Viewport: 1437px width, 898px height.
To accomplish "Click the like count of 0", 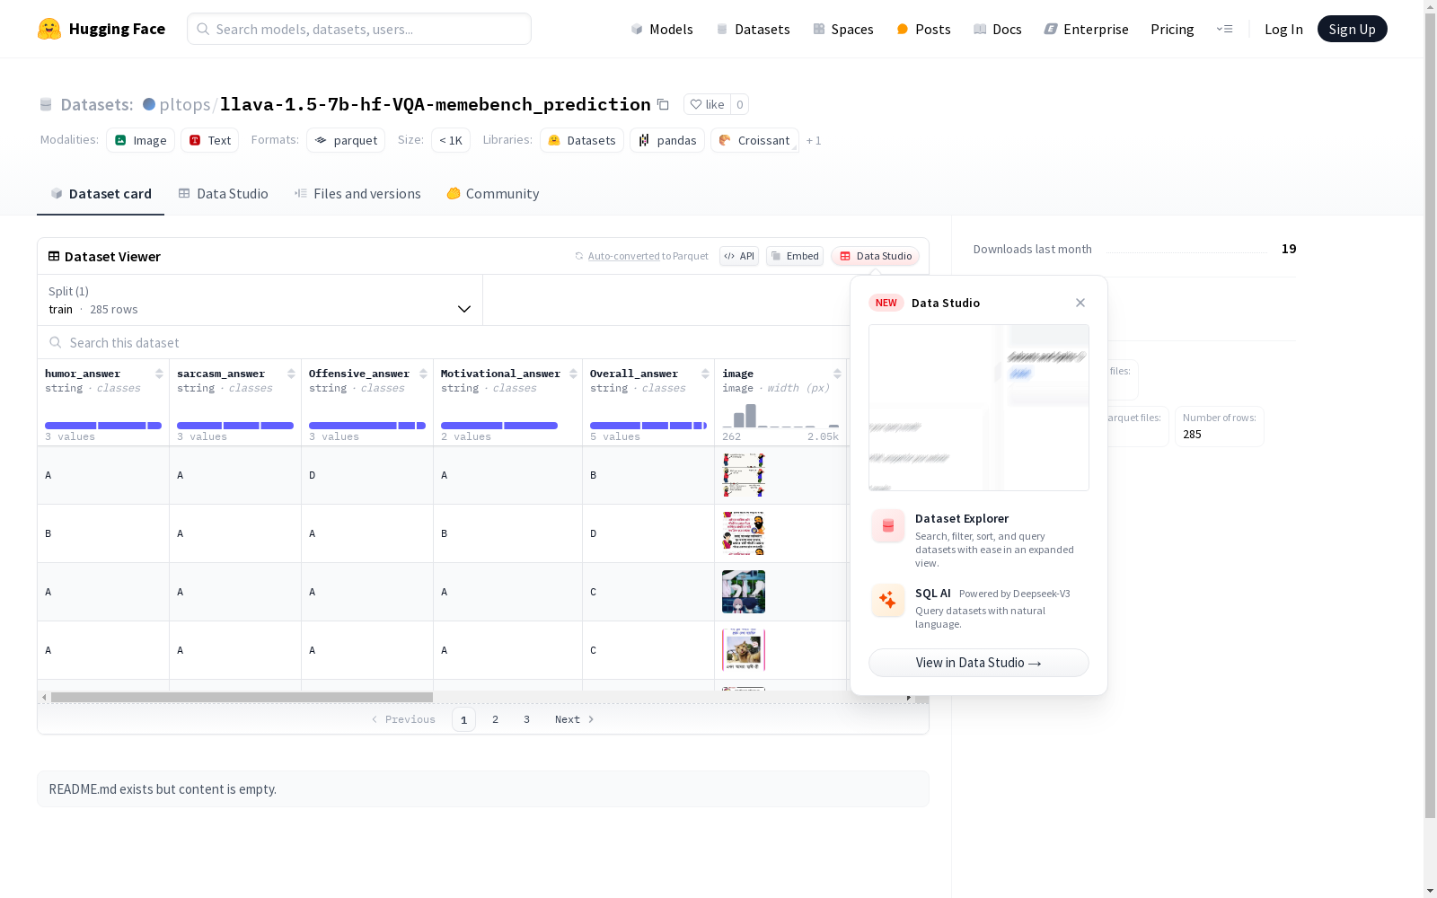I will [740, 104].
